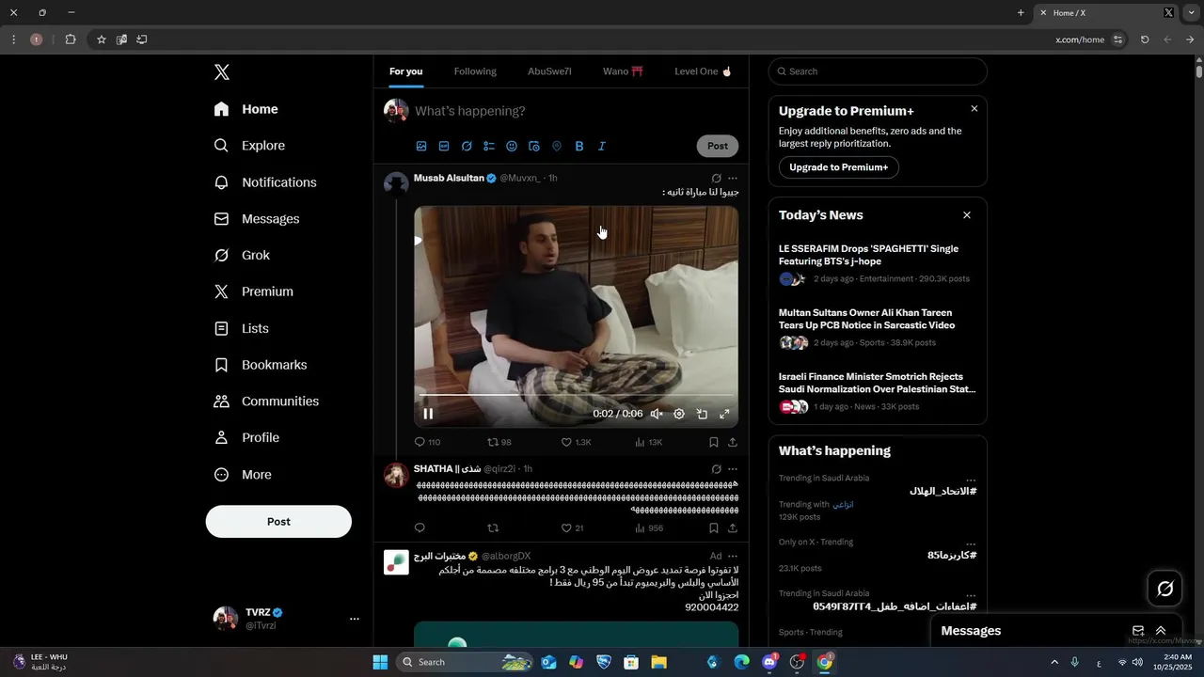Open picture-in-picture for the video
The width and height of the screenshot is (1204, 677).
tap(702, 414)
